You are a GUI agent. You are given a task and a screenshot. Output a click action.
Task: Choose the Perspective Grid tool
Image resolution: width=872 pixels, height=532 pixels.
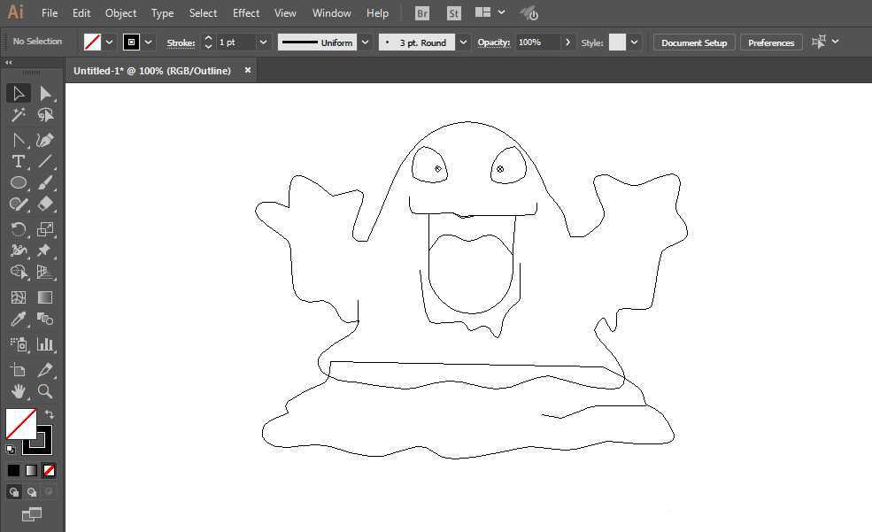coord(46,272)
